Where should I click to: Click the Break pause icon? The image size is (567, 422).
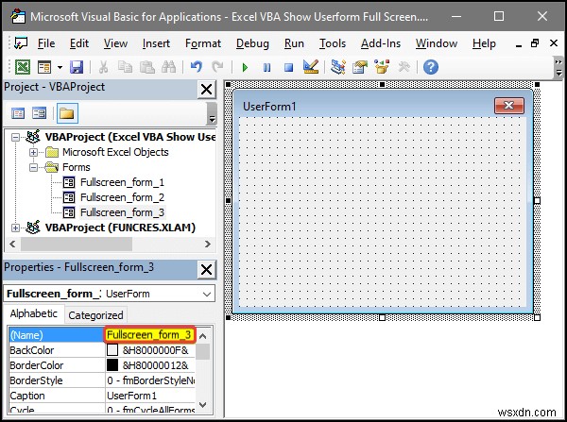point(266,68)
